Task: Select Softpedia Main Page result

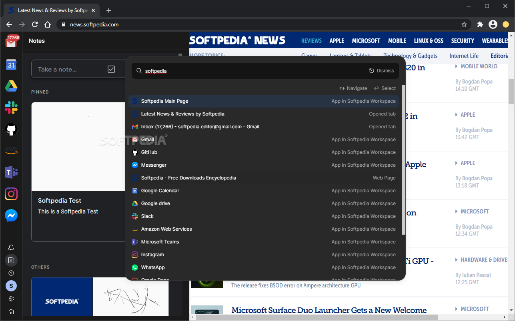Action: [x=264, y=101]
